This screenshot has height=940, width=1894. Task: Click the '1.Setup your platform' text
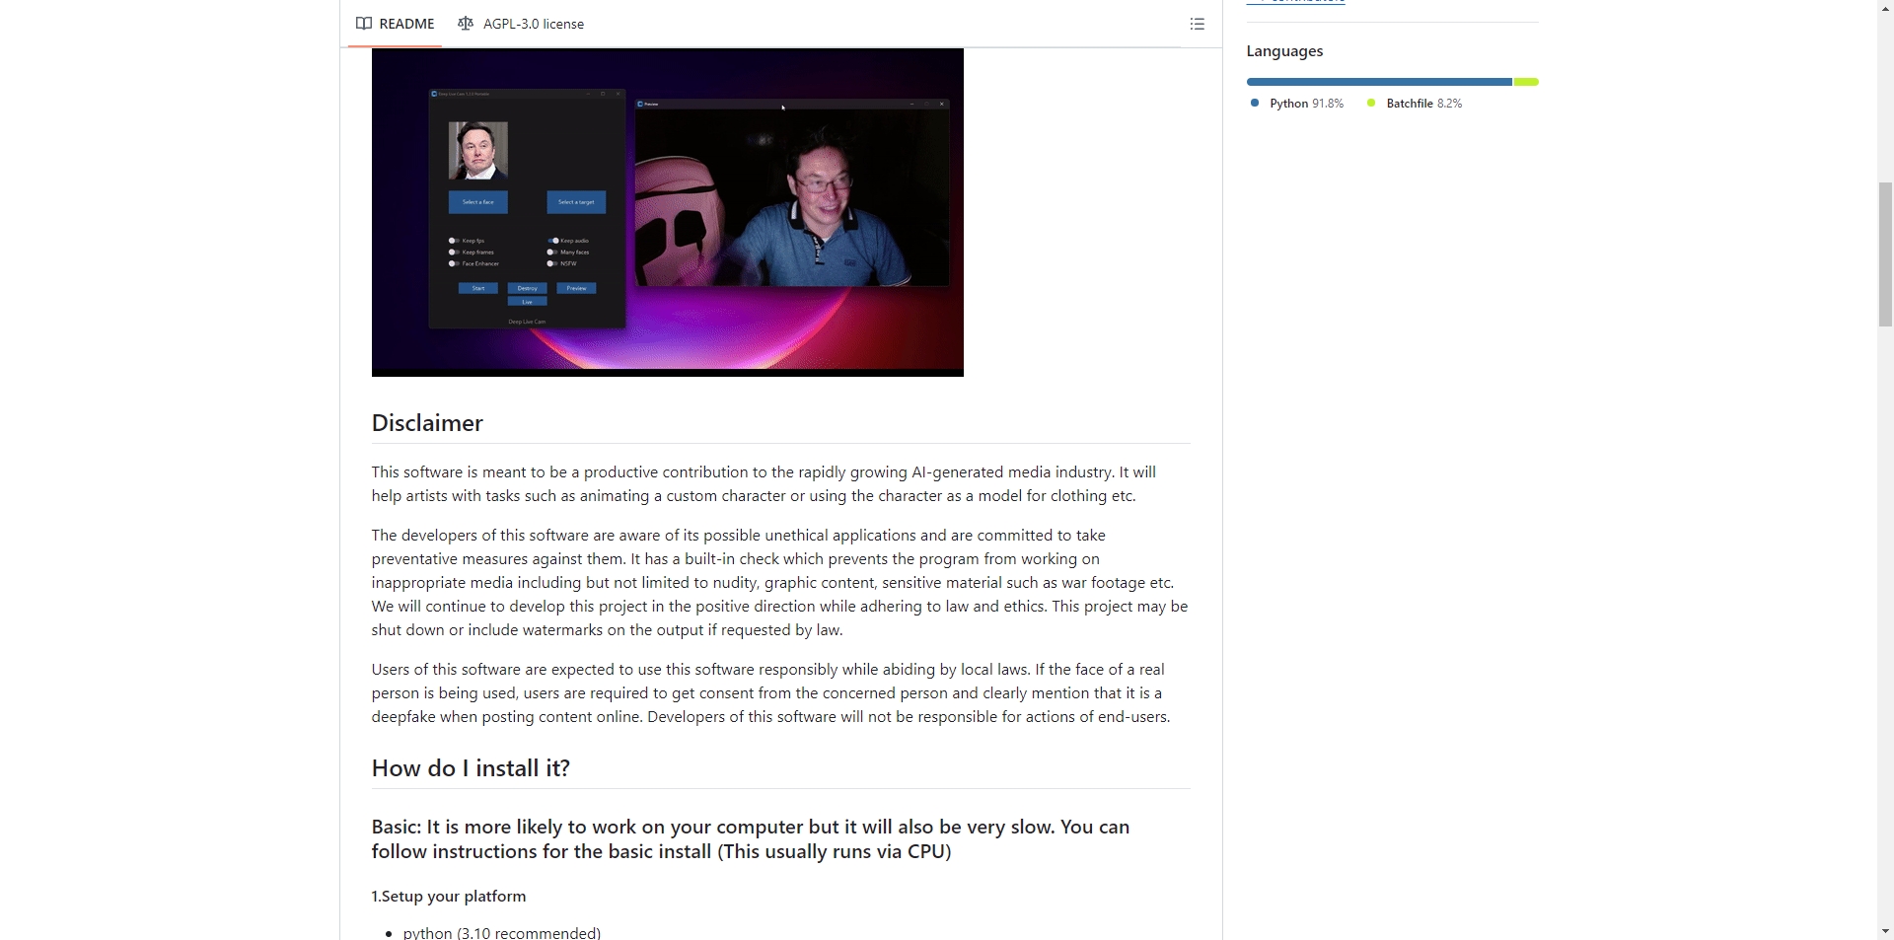[x=449, y=897]
